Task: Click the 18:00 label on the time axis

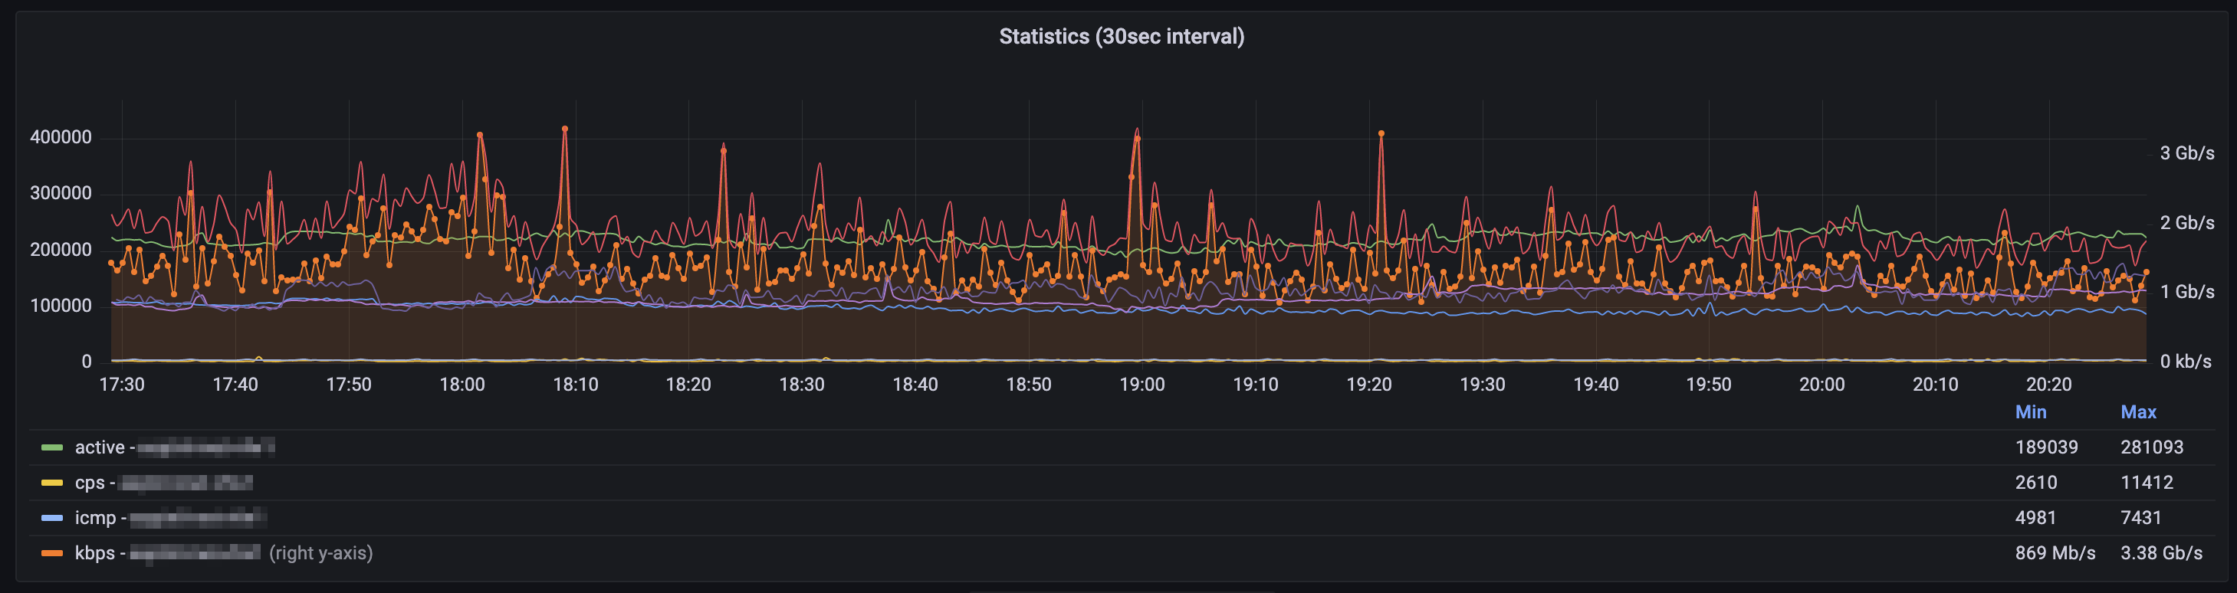Action: pyautogui.click(x=462, y=385)
